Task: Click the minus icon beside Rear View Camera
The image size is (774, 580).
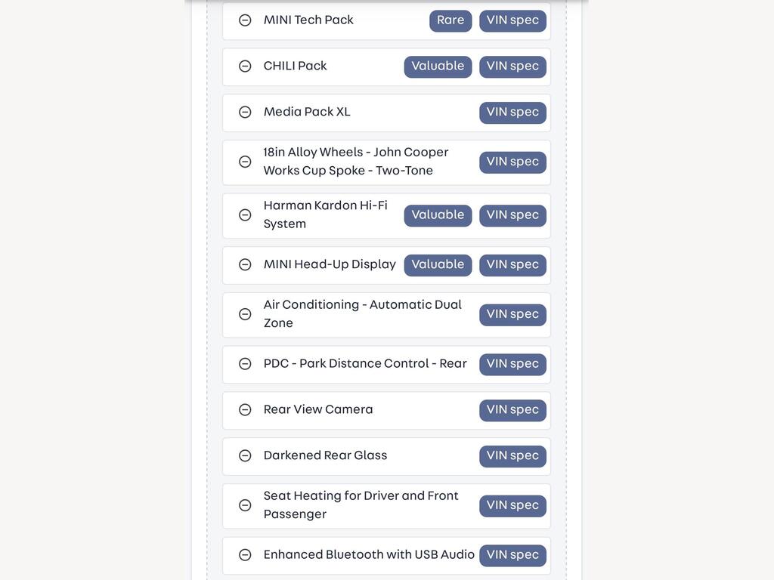Action: tap(245, 410)
